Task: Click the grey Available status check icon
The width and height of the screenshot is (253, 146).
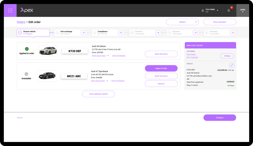Action: (x=26, y=74)
